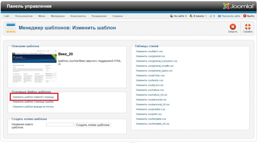Click the new template name input field
258x143 pixels.
[x=60, y=125]
